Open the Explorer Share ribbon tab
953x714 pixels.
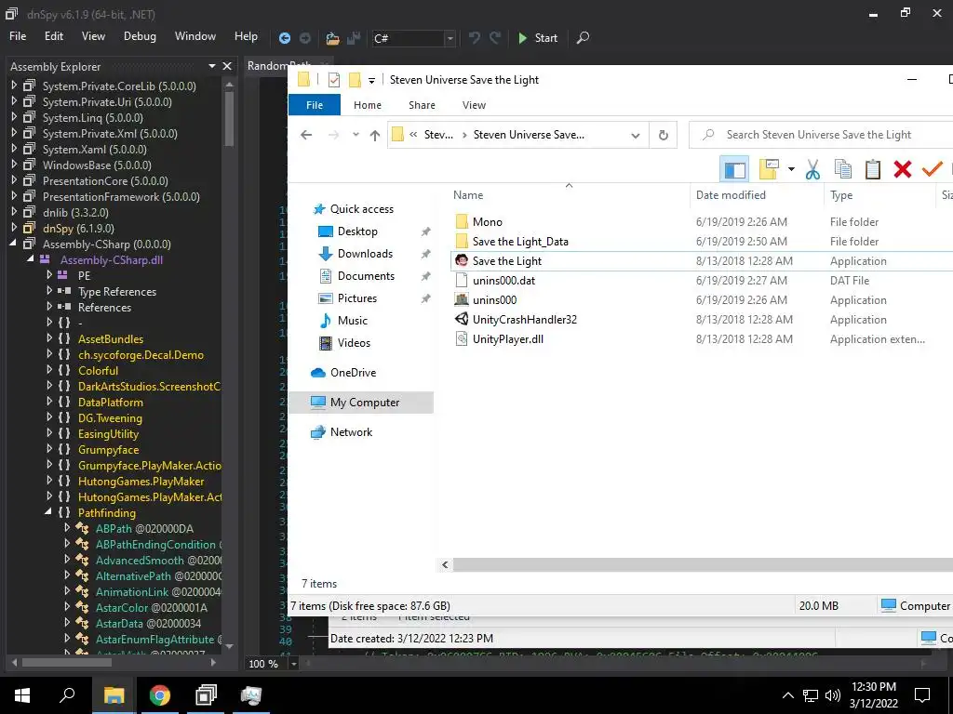tap(422, 105)
